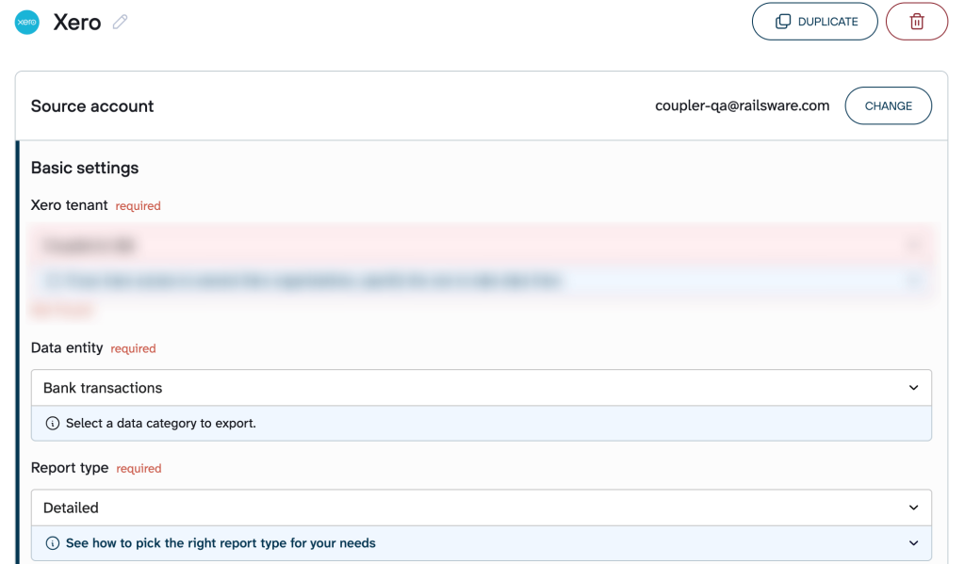Select the Bank transactions input field
965x564 pixels.
377,387
